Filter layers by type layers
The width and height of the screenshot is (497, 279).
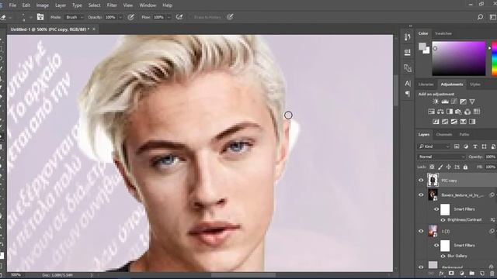(475, 146)
